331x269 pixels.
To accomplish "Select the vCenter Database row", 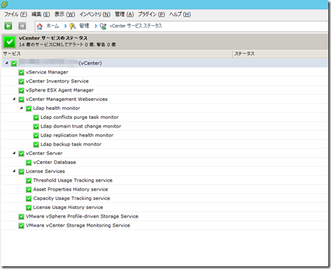I will pos(165,162).
